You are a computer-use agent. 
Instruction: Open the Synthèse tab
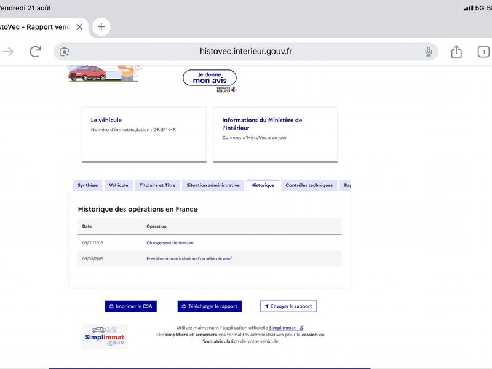(87, 185)
